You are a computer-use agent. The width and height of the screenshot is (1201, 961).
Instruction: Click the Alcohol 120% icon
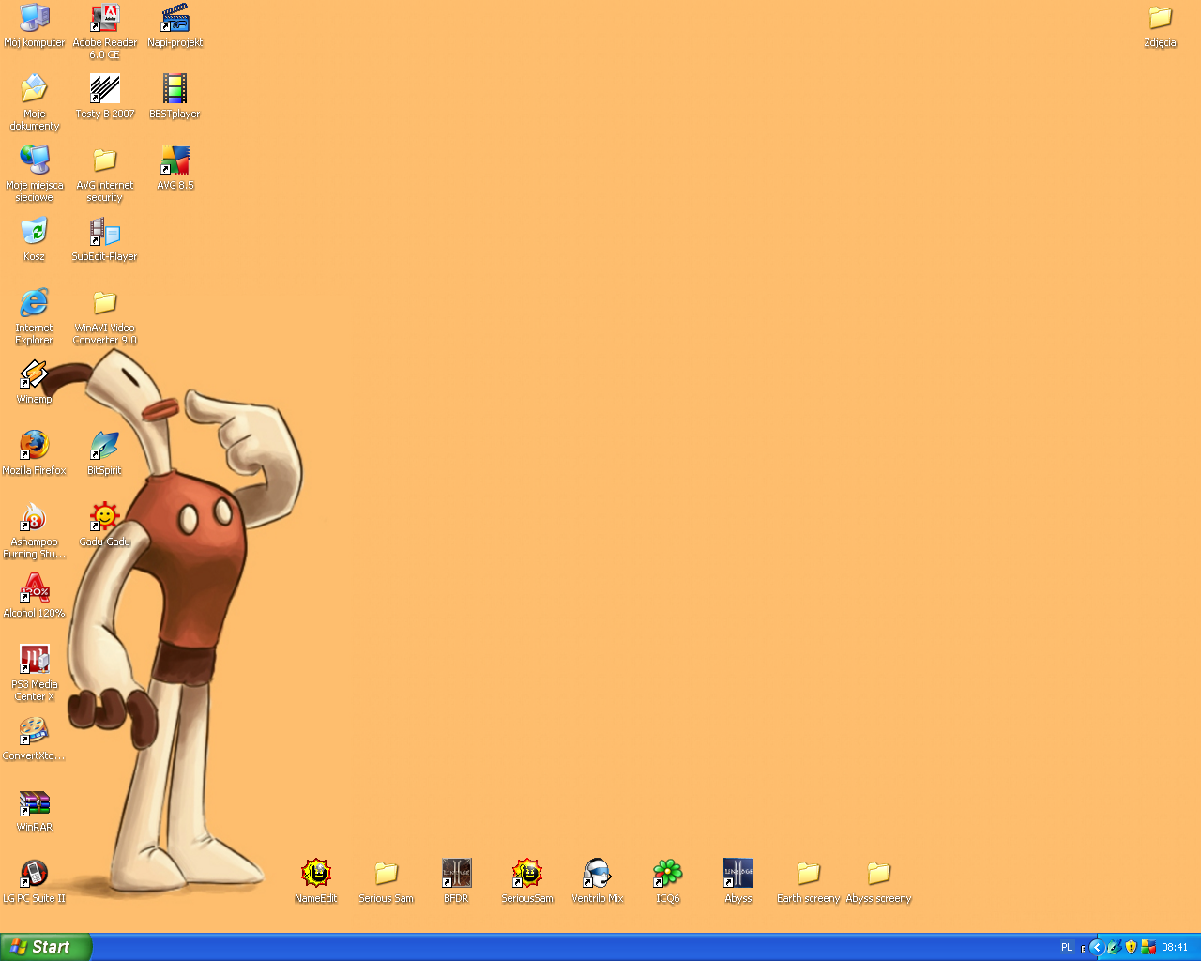pyautogui.click(x=35, y=588)
